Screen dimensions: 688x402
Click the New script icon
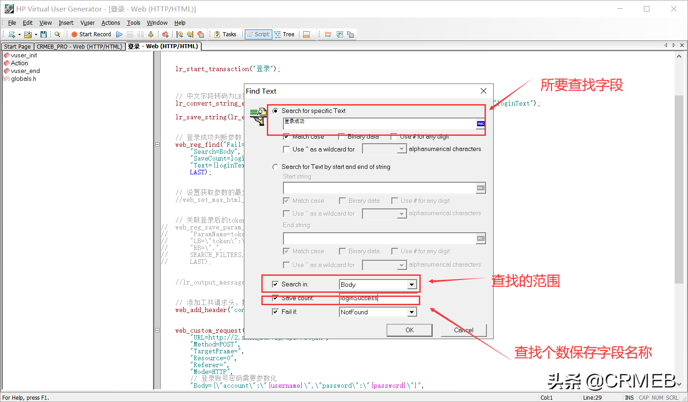[x=12, y=34]
